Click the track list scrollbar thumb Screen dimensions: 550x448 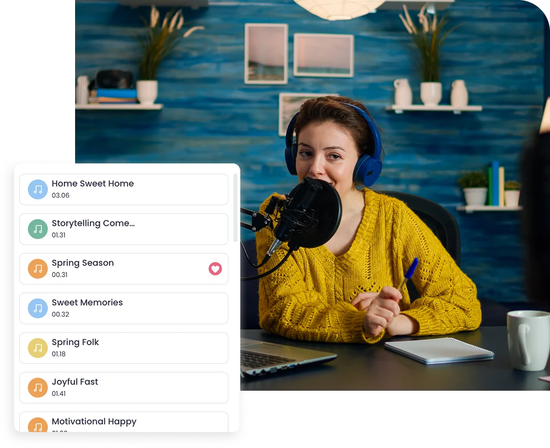pyautogui.click(x=235, y=208)
